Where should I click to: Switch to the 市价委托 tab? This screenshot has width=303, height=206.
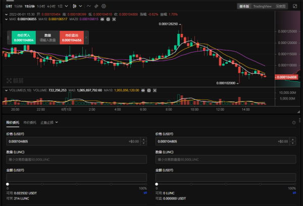pos(29,123)
